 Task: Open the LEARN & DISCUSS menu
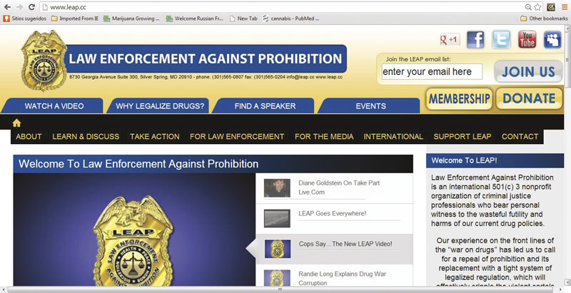(86, 137)
